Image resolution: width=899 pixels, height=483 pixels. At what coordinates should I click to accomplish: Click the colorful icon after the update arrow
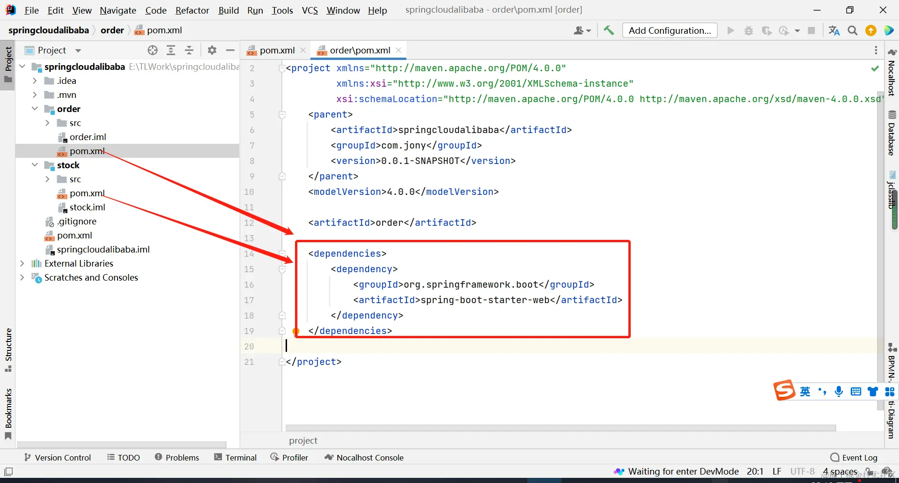point(889,30)
